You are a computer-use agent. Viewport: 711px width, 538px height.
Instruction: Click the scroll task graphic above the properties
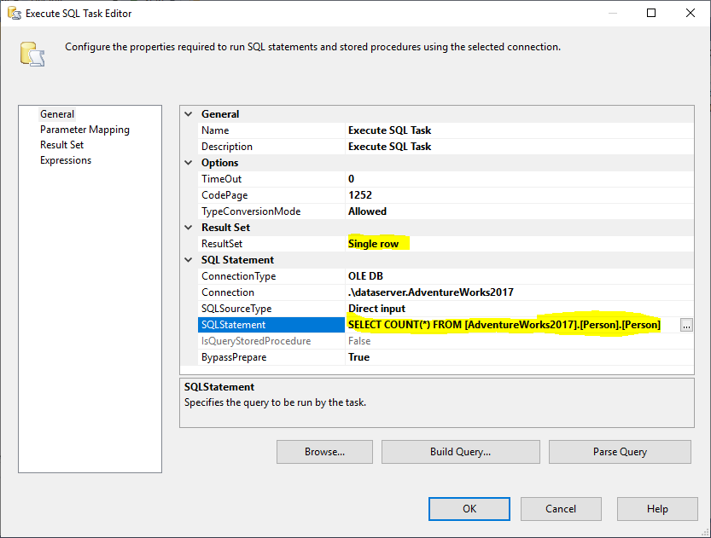(x=32, y=52)
